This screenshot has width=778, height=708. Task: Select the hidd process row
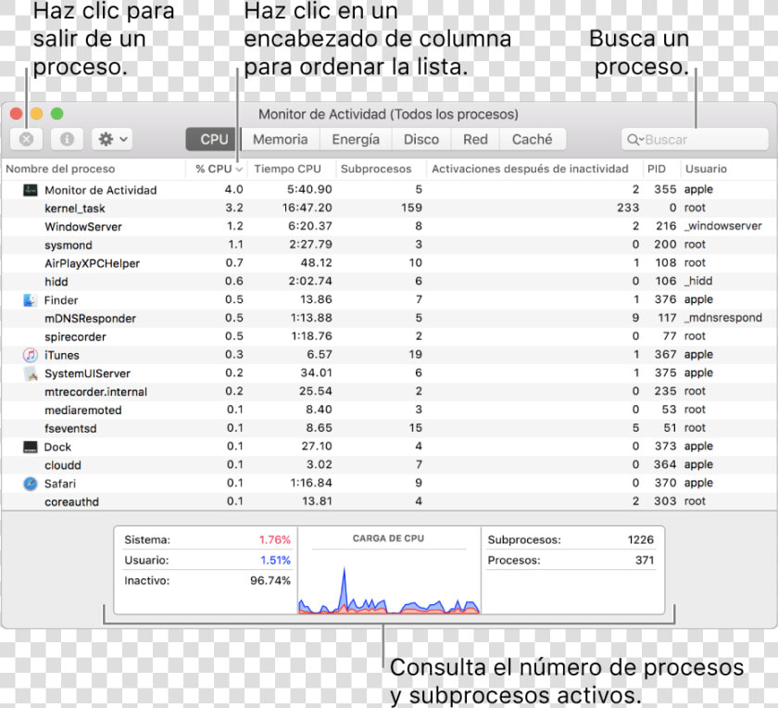tap(389, 282)
